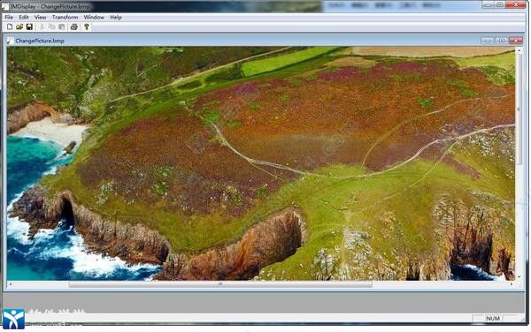Open the Help menu
Image resolution: width=531 pixels, height=332 pixels.
[x=115, y=17]
